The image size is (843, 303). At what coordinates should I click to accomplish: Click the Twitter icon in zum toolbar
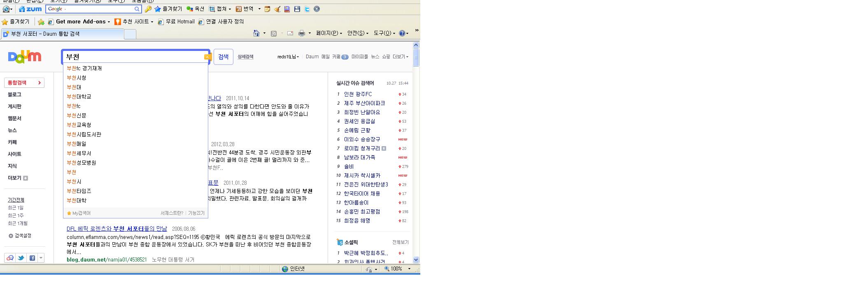coord(307,9)
